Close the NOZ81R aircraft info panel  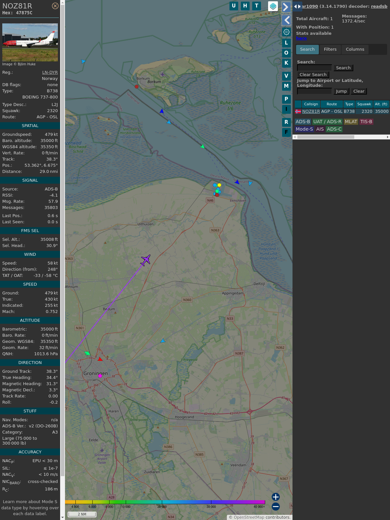pyautogui.click(x=55, y=6)
